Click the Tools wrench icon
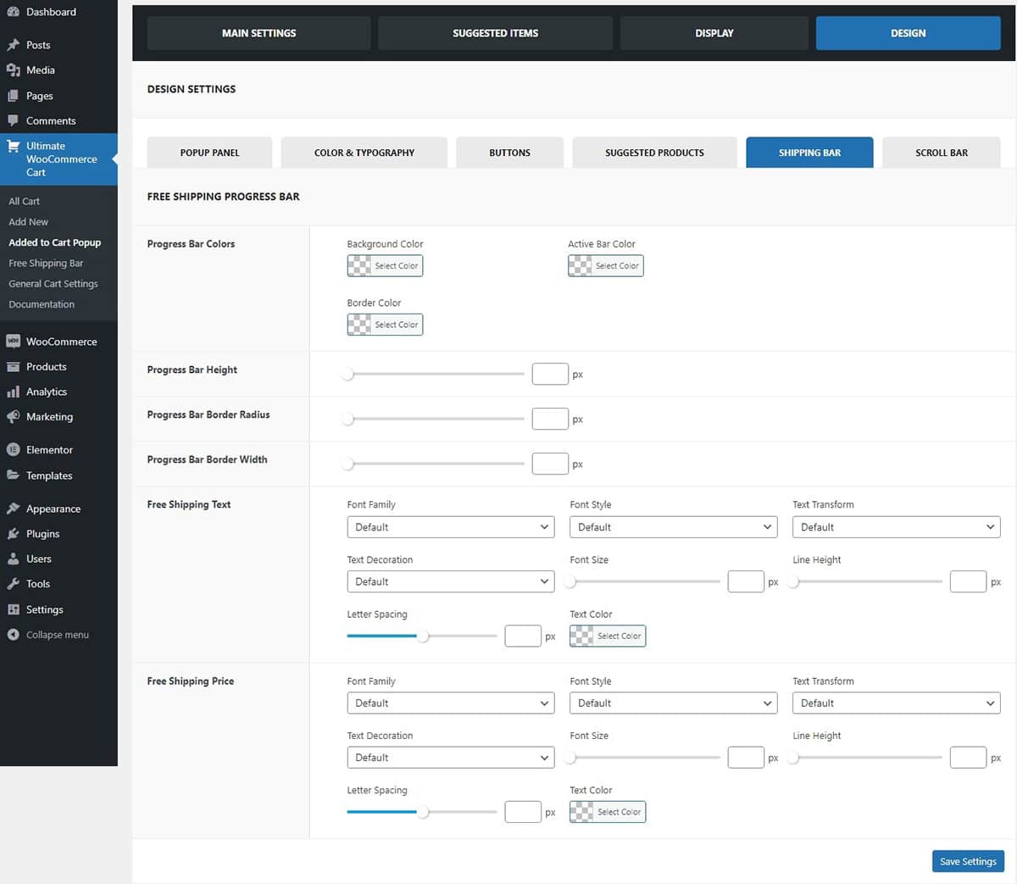The height and width of the screenshot is (884, 1017). (13, 584)
